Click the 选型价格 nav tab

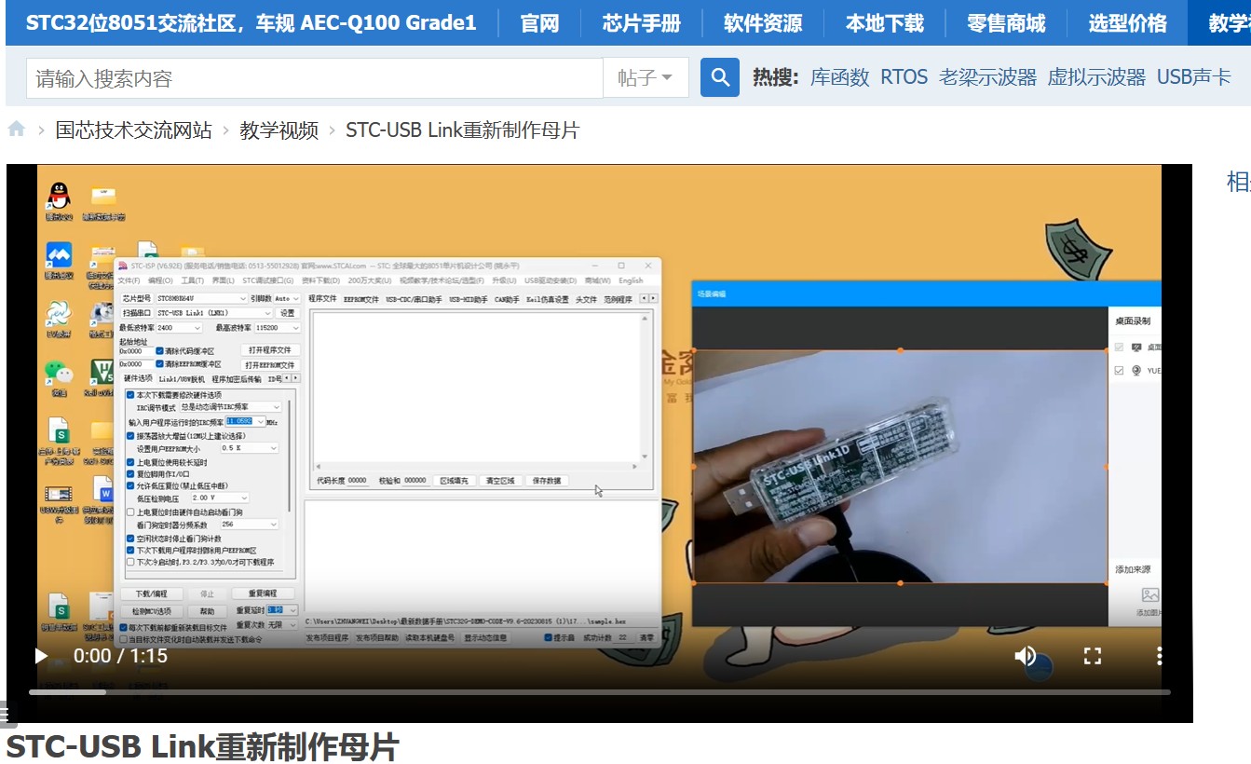pyautogui.click(x=1127, y=23)
